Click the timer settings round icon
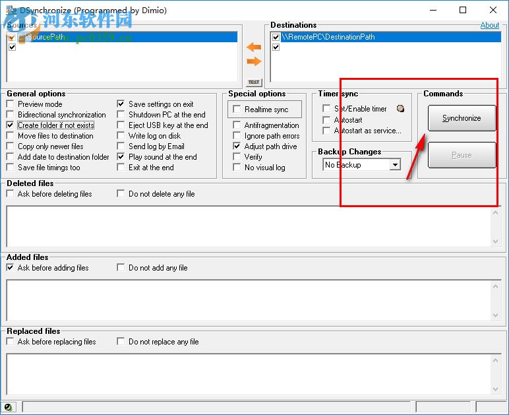This screenshot has height=415, width=509. (x=401, y=108)
